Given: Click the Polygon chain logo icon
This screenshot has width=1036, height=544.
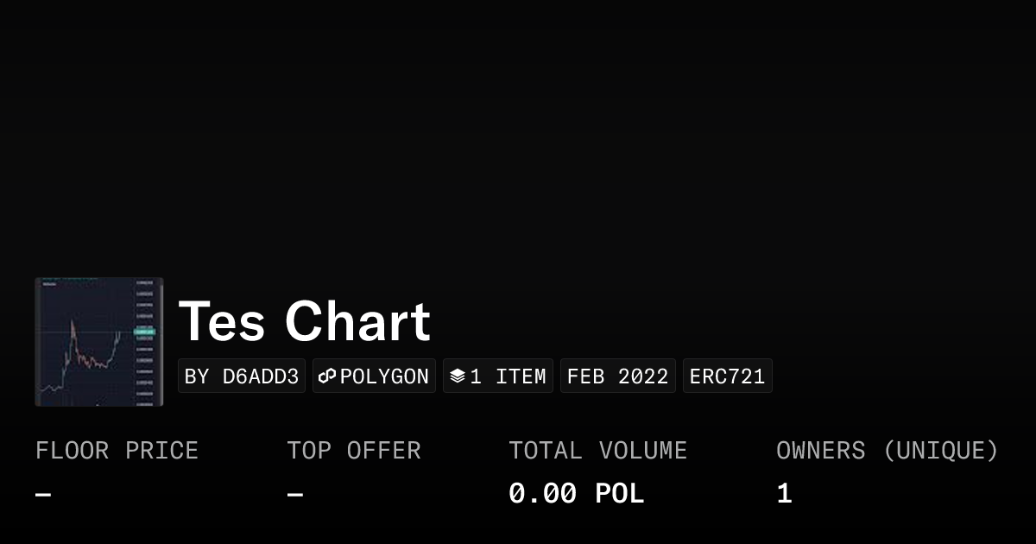Looking at the screenshot, I should 327,376.
